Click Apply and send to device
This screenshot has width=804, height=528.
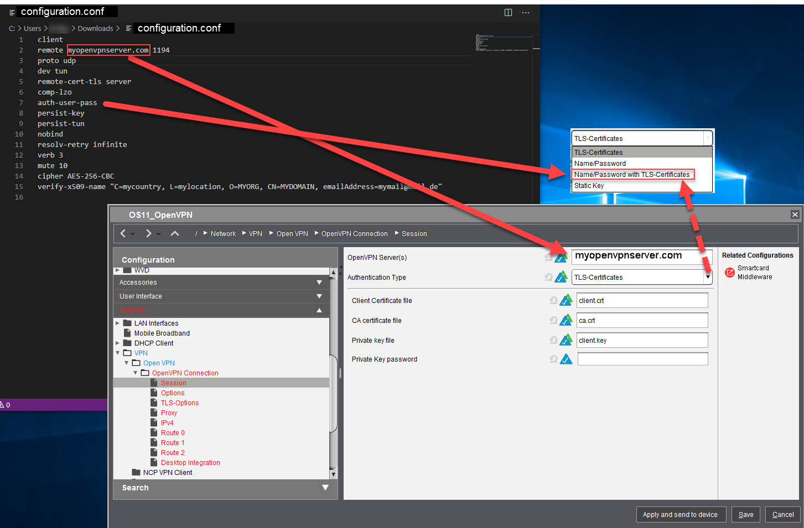[x=680, y=514]
